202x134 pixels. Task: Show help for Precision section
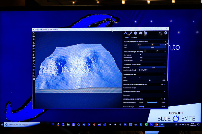[165, 64]
